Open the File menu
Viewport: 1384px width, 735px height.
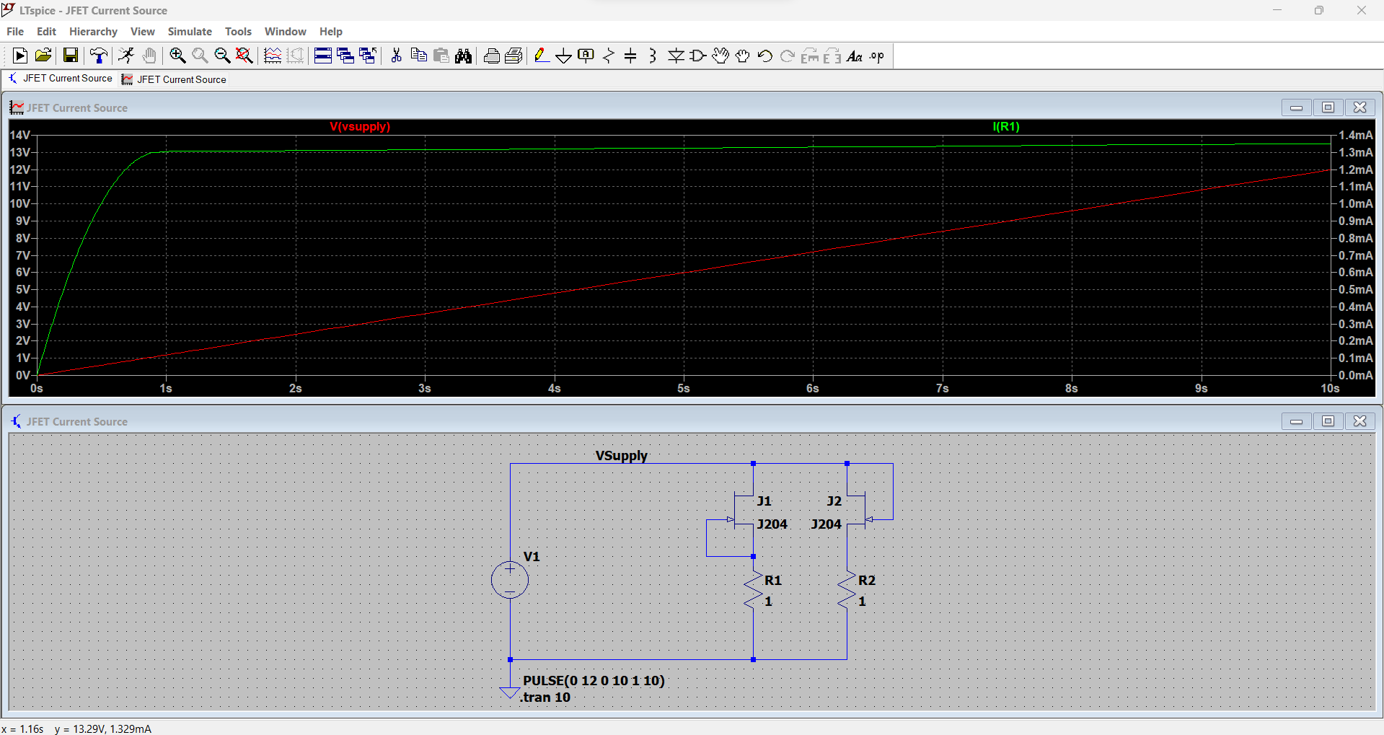pos(15,32)
